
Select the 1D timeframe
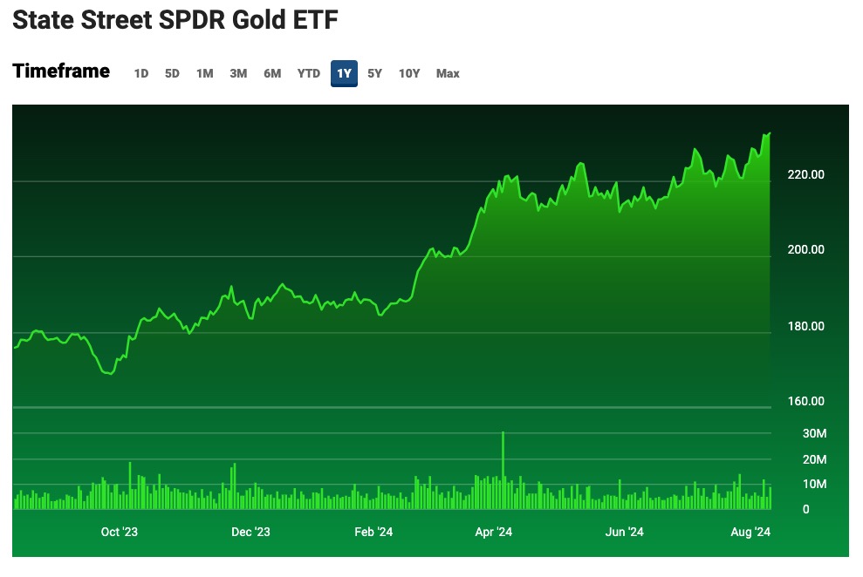pos(141,74)
